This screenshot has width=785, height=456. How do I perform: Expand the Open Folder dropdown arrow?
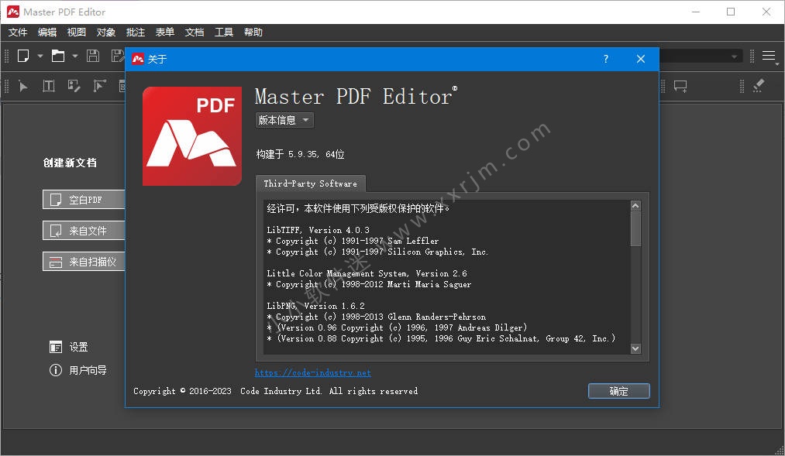(74, 56)
